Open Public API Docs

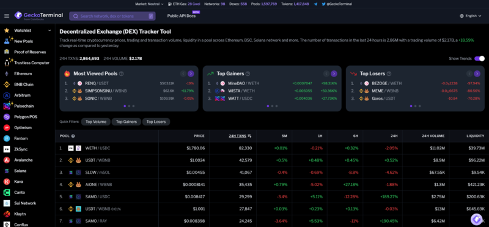point(182,16)
